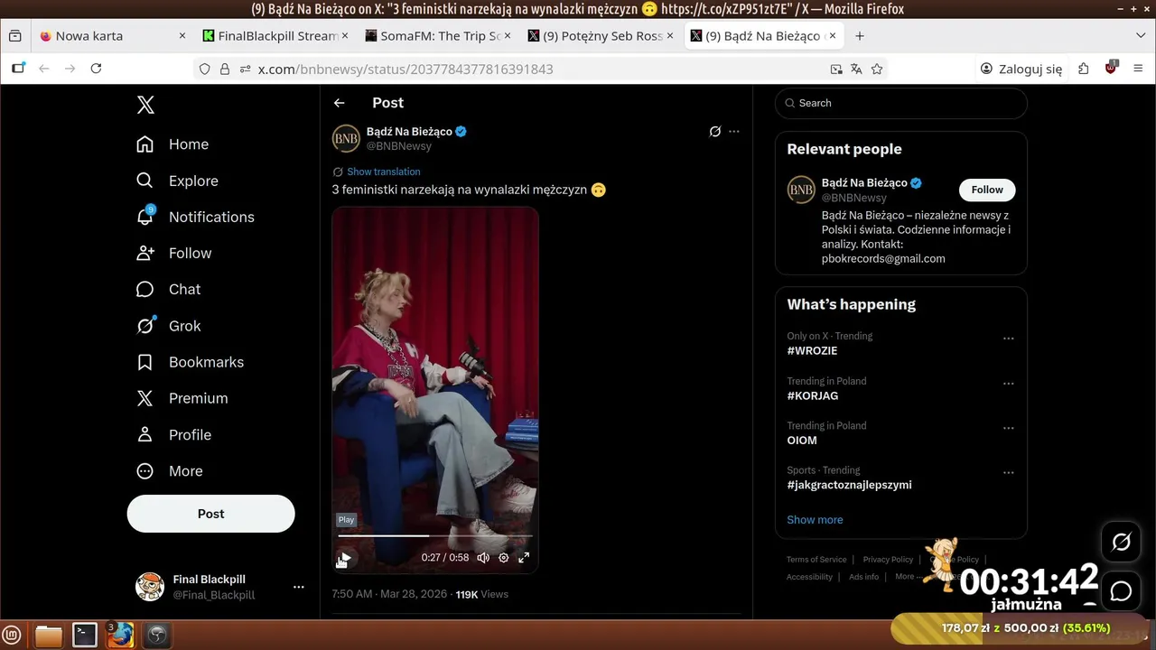Open options for OIOM trend
Viewport: 1156px width, 650px height.
pyautogui.click(x=1009, y=428)
